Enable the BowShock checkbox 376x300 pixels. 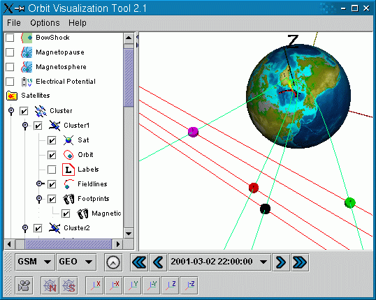point(10,38)
